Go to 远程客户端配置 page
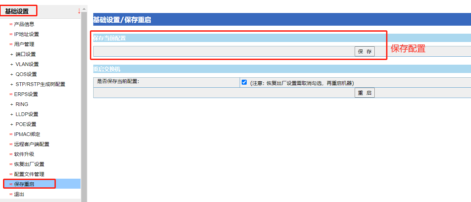 coord(31,144)
